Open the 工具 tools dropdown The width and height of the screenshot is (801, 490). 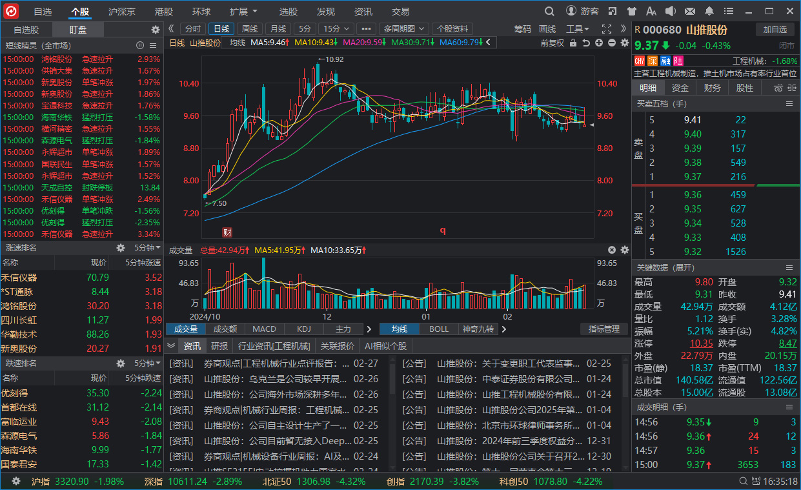coord(577,29)
